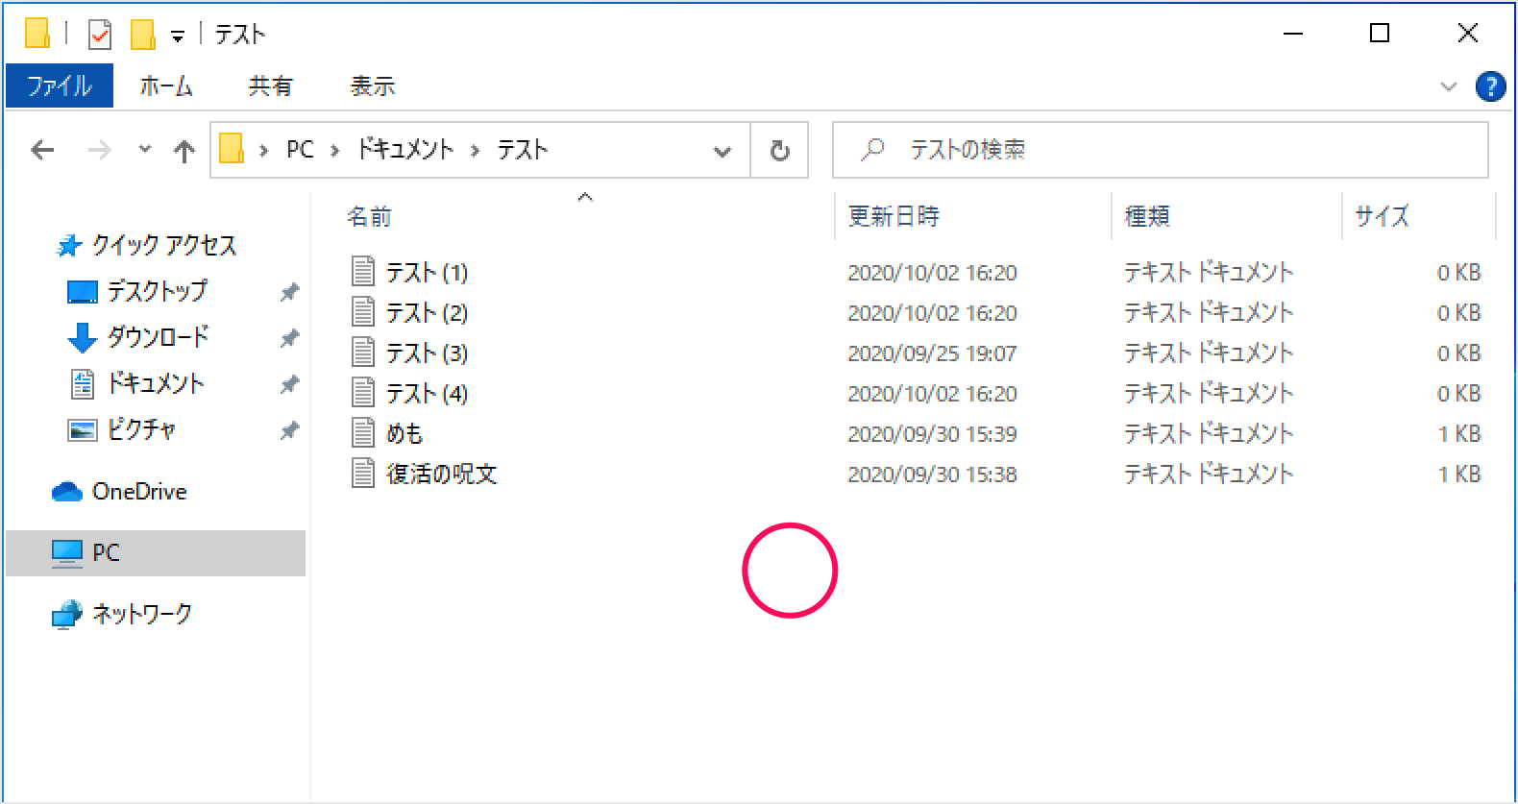
Task: Select ダウンロード in navigation pane
Action: tap(158, 337)
